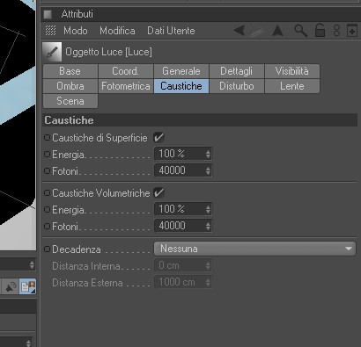Switch to the Visibilità tab
The width and height of the screenshot is (361, 347).
point(292,71)
